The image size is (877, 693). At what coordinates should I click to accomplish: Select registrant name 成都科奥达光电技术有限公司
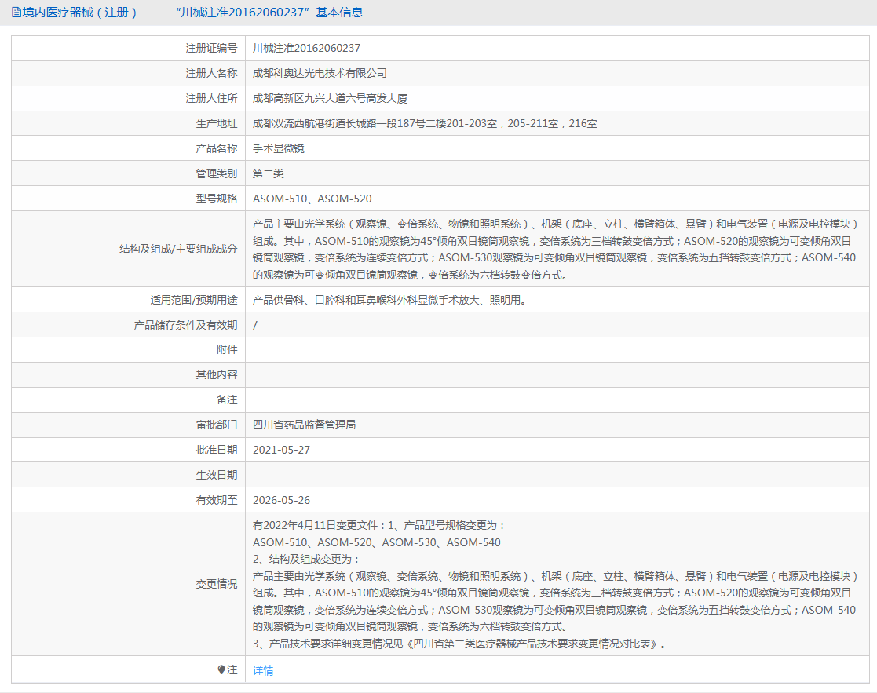point(320,73)
